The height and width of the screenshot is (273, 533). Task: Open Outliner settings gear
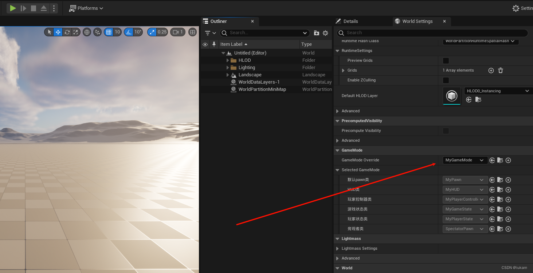click(x=325, y=33)
